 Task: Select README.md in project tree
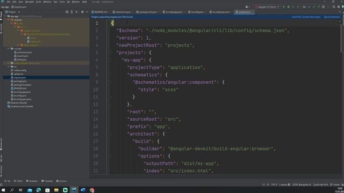(x=18, y=88)
